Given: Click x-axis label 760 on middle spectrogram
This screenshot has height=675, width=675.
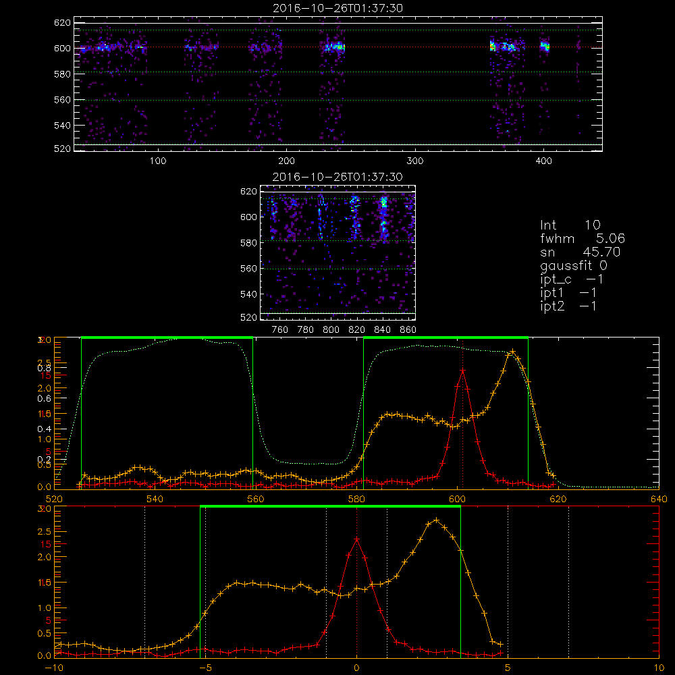Looking at the screenshot, I should point(280,330).
